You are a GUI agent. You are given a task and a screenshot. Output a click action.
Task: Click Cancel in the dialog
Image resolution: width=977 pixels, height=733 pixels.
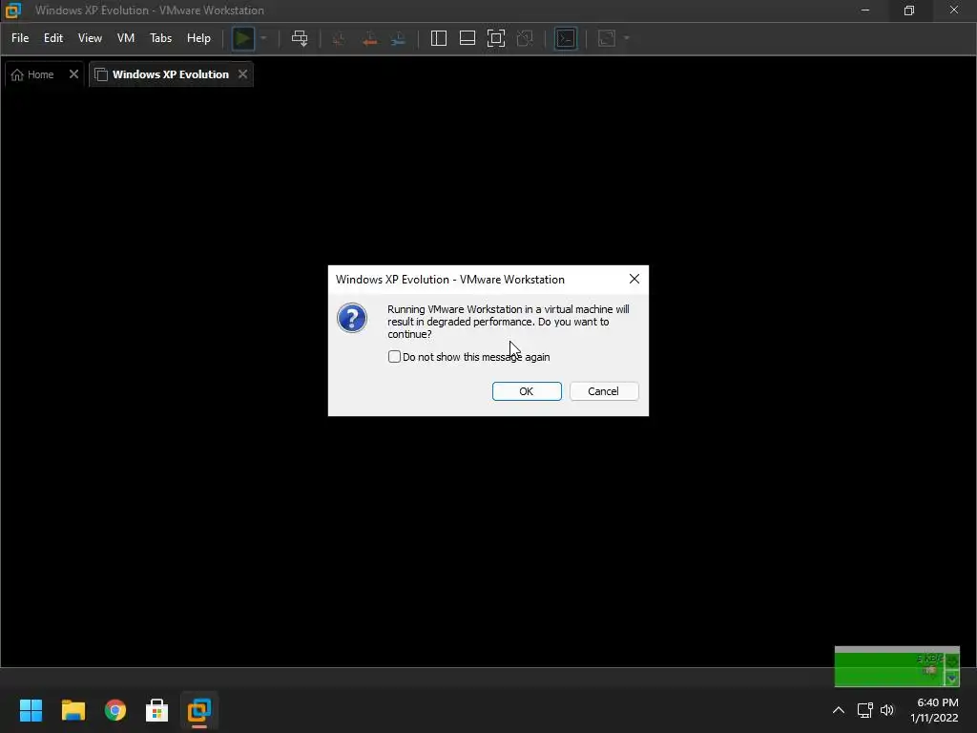click(x=604, y=391)
